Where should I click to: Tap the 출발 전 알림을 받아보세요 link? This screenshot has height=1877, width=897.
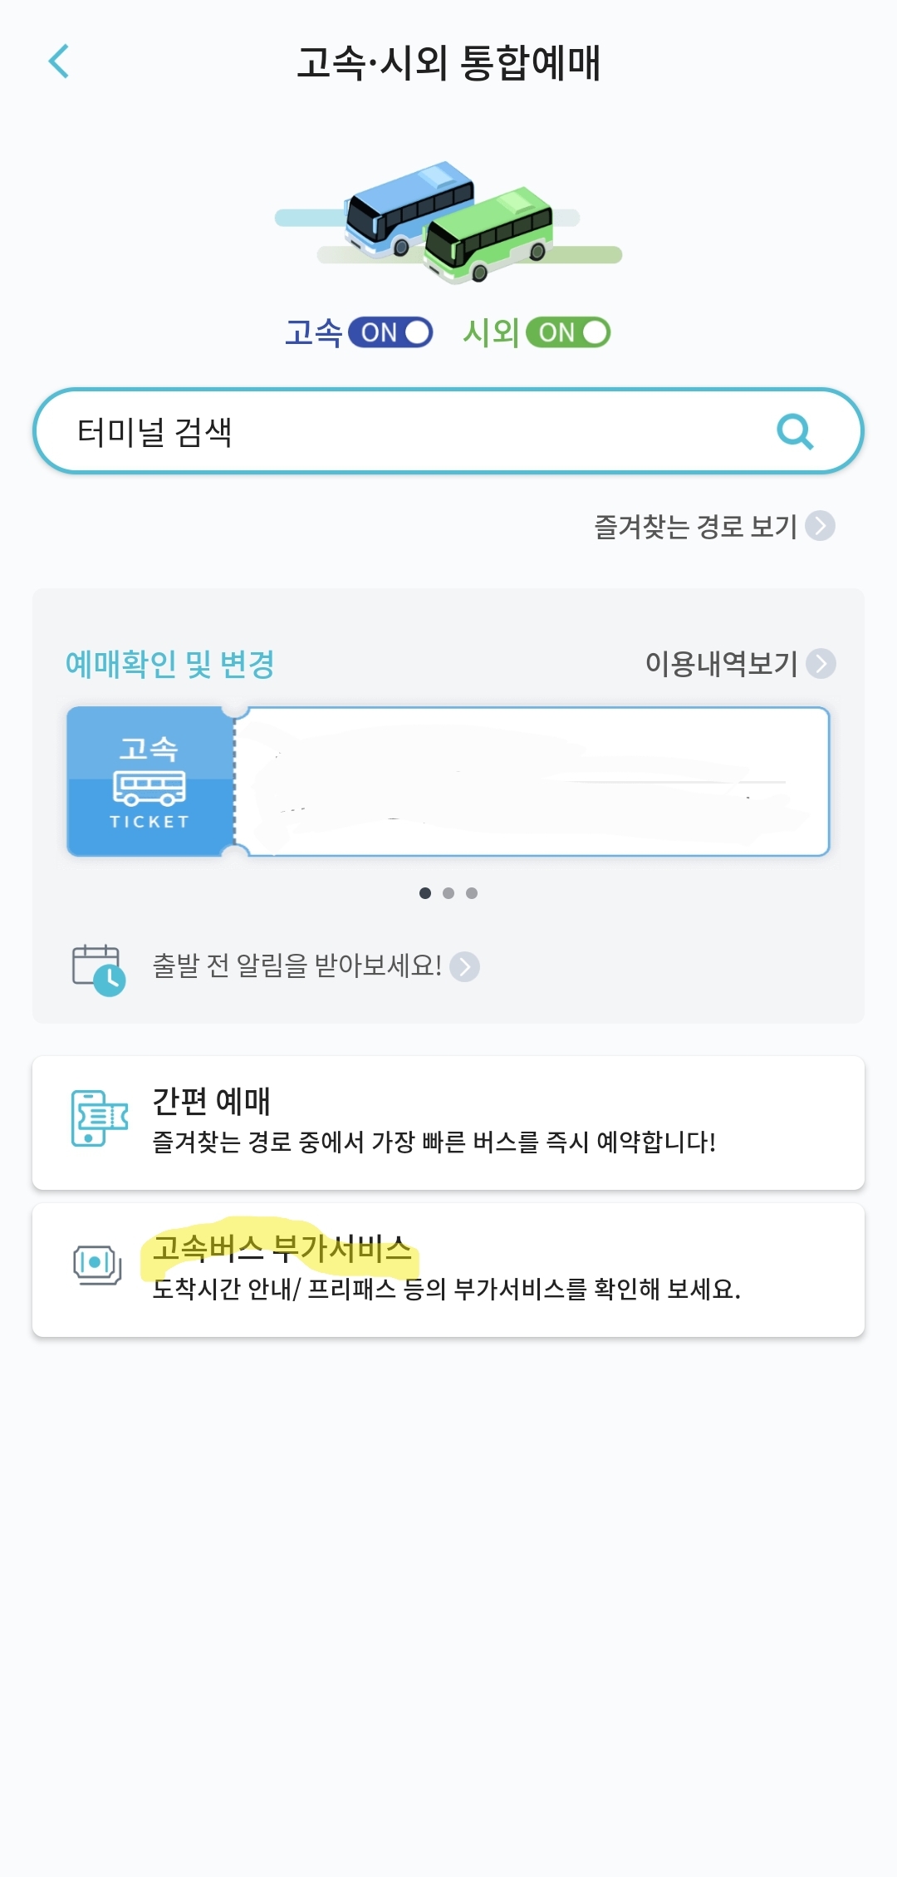click(297, 966)
